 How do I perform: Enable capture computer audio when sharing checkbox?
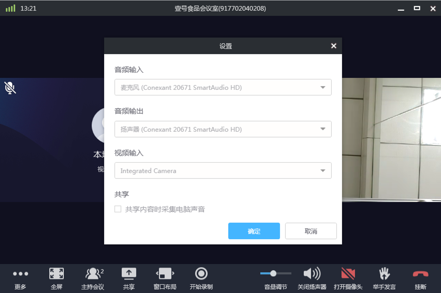coord(118,209)
